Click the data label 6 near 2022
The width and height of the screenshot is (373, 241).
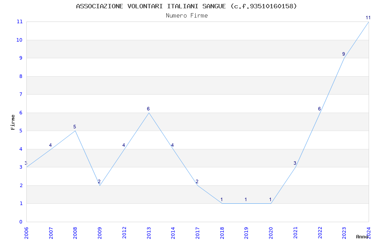(x=319, y=109)
